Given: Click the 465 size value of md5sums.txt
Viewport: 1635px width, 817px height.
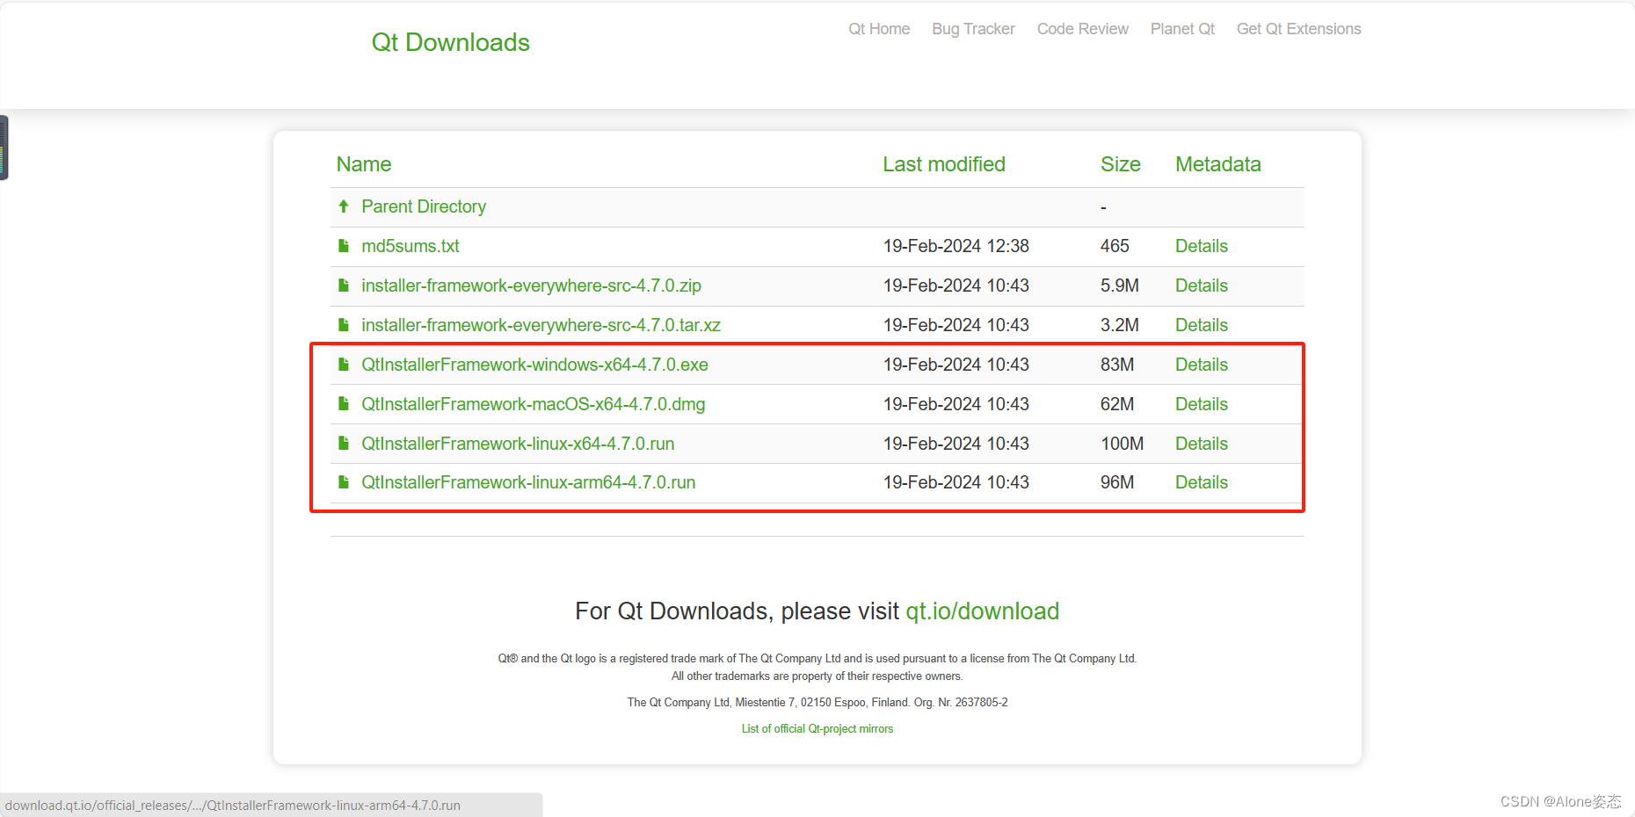Looking at the screenshot, I should (x=1115, y=246).
